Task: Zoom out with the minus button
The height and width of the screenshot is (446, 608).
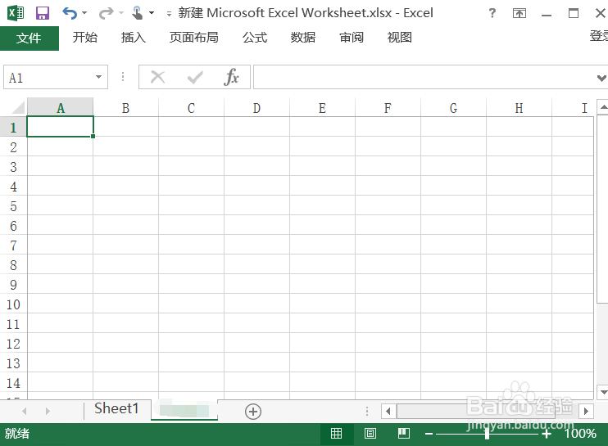Action: click(429, 434)
